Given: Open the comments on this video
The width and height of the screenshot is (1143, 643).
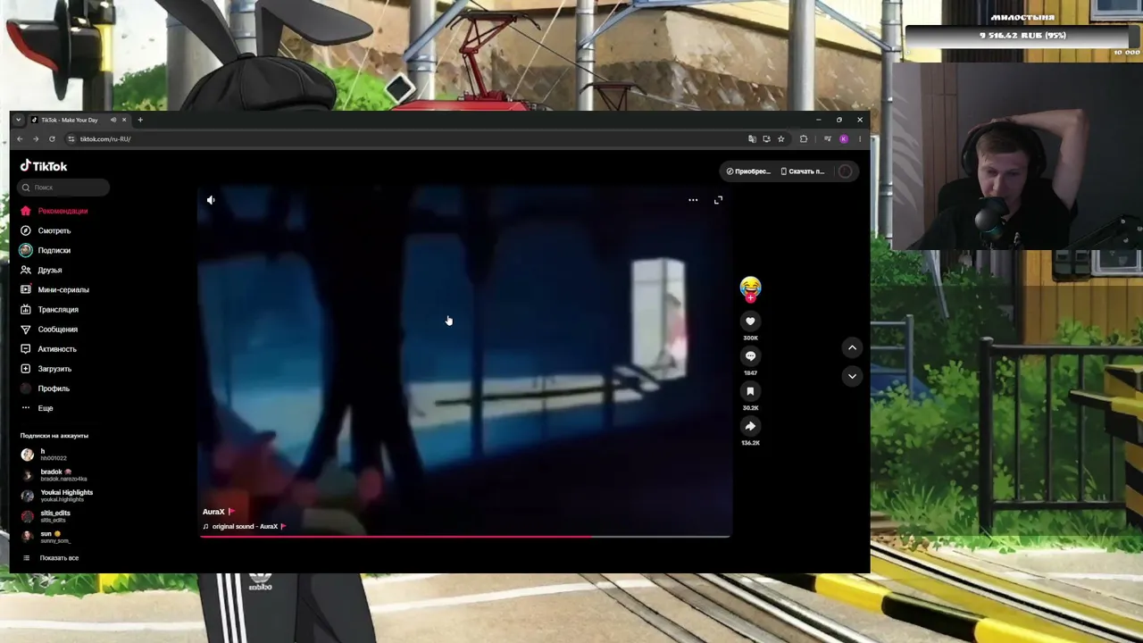Looking at the screenshot, I should click(750, 356).
